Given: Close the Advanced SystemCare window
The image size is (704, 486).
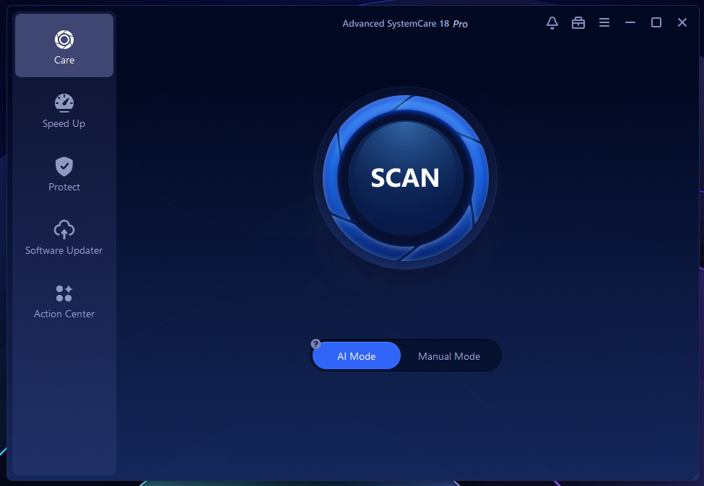Looking at the screenshot, I should (x=682, y=23).
